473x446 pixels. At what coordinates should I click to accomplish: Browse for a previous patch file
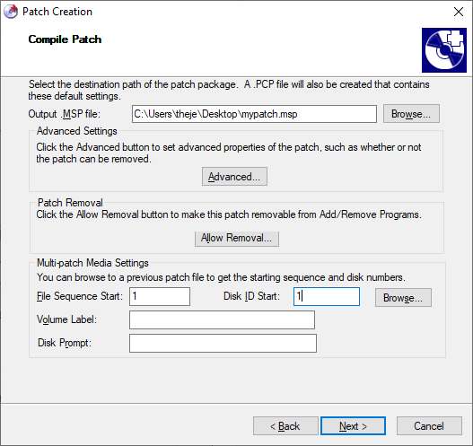coord(403,298)
